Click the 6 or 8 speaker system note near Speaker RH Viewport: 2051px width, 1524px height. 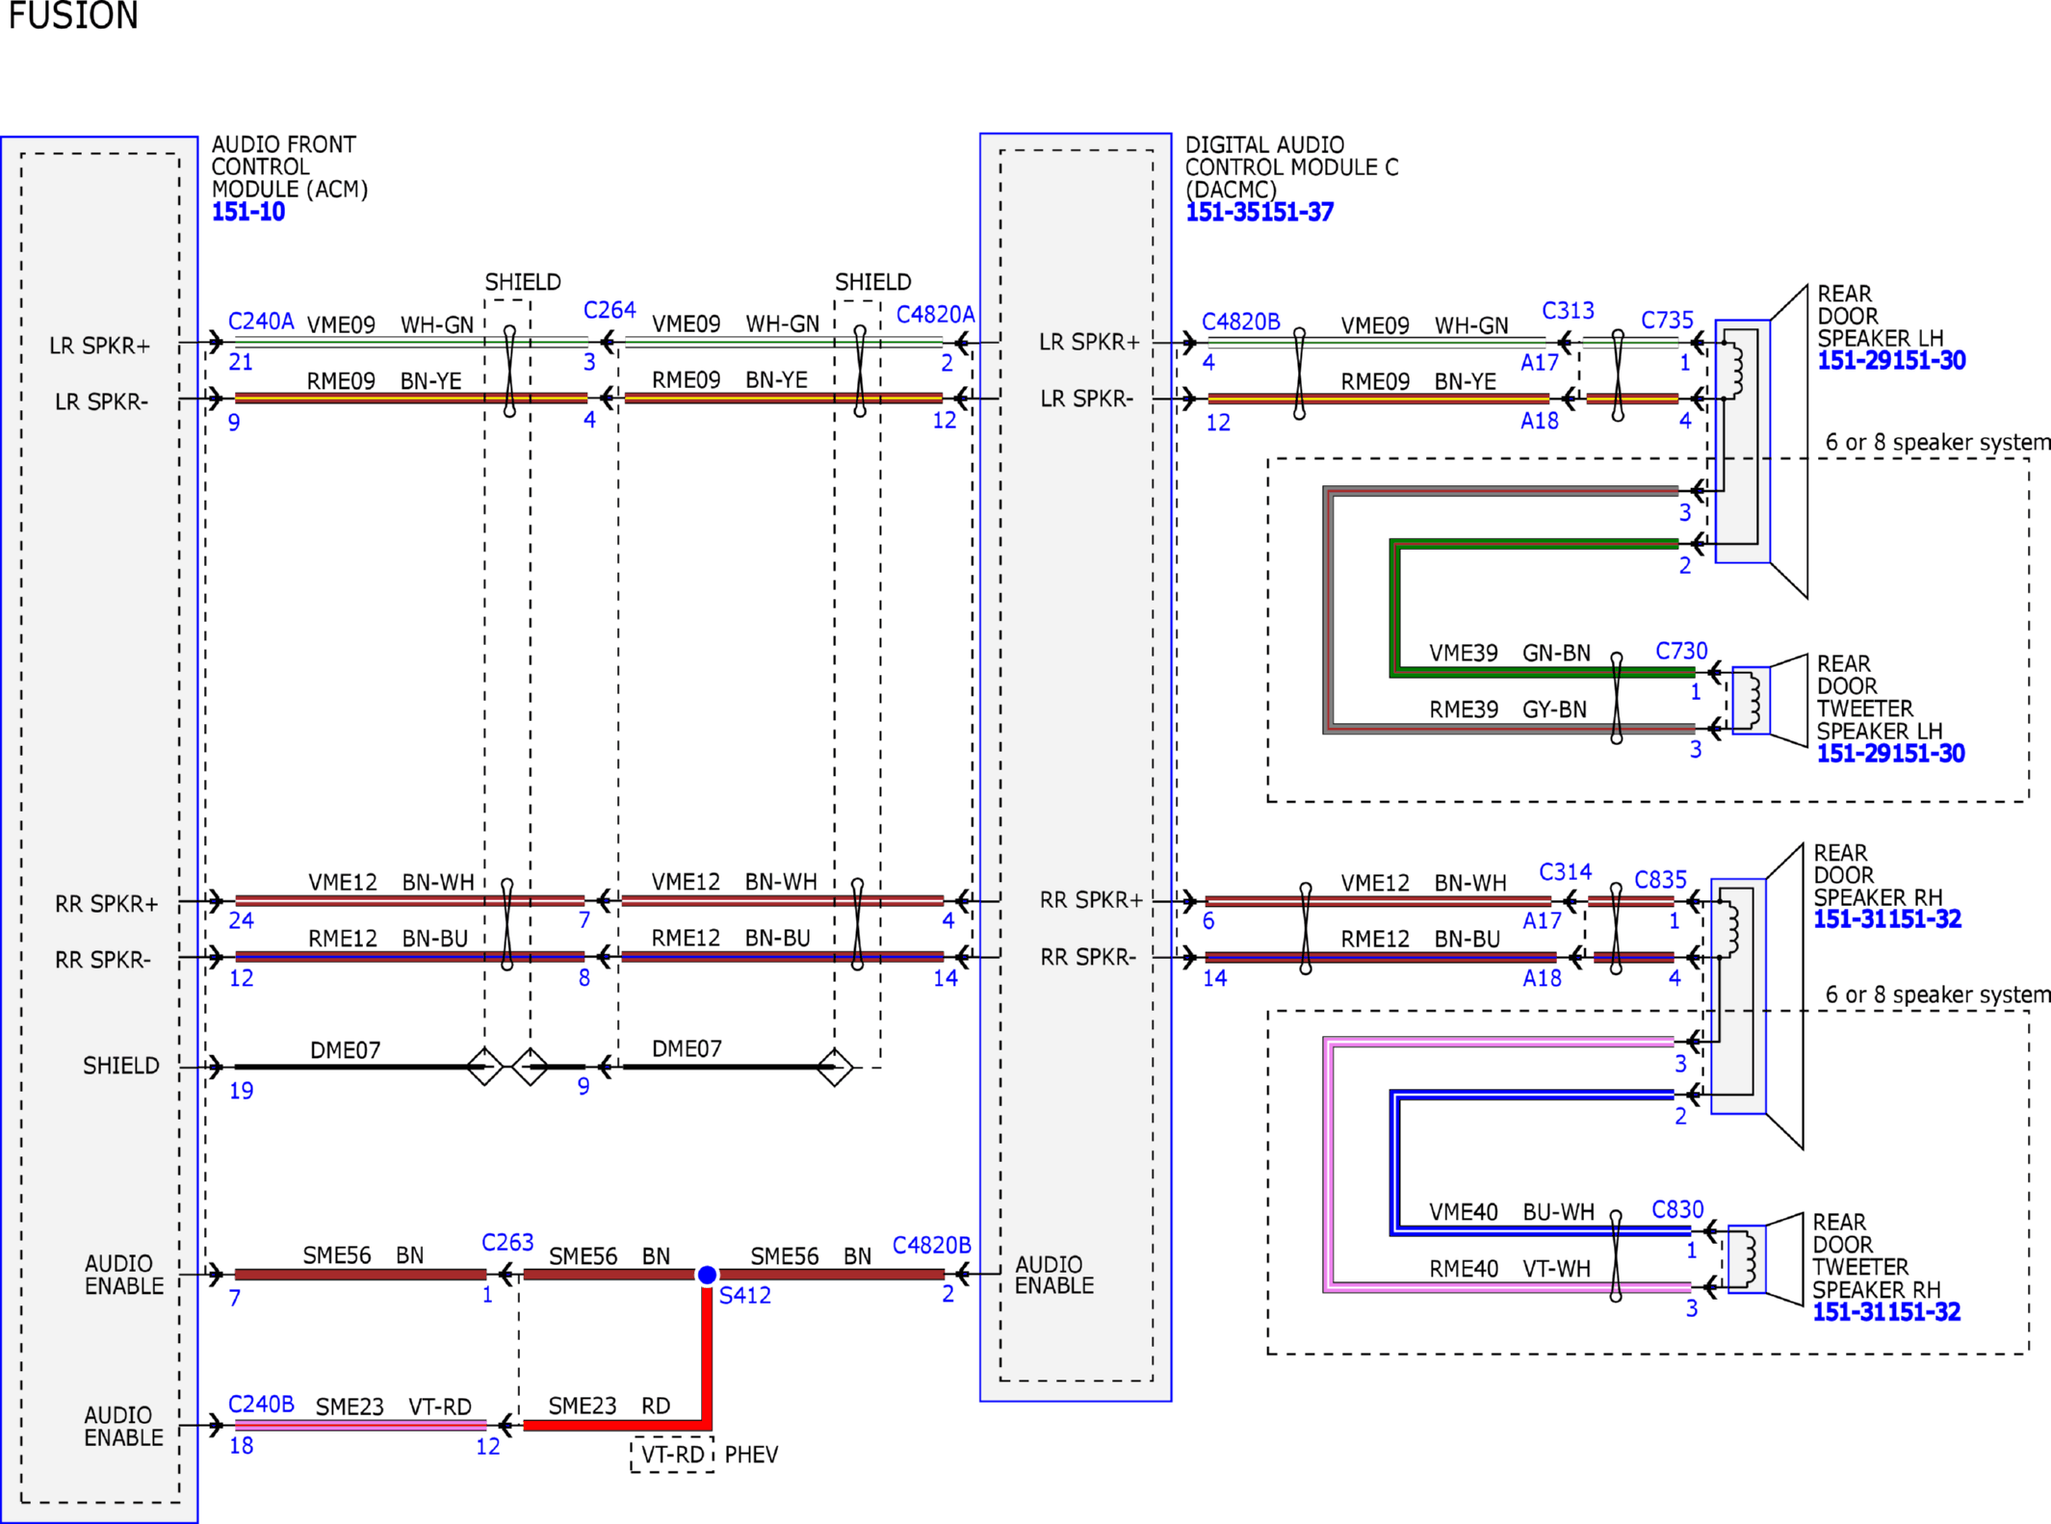click(x=1937, y=994)
